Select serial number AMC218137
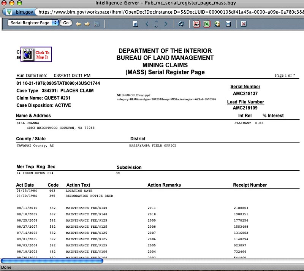Screen dimensions: 304x271 pos(245,94)
